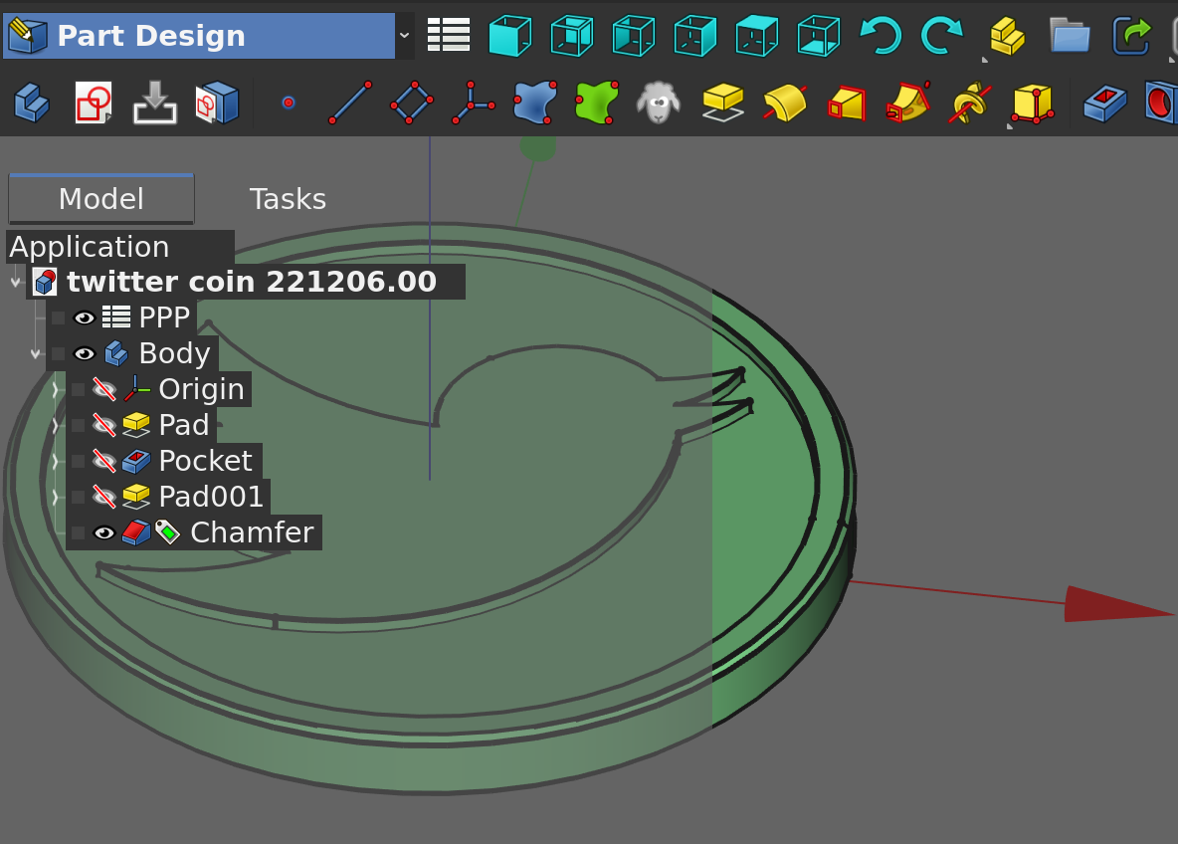Select the Body item in tree
The image size is (1178, 844).
pos(174,353)
